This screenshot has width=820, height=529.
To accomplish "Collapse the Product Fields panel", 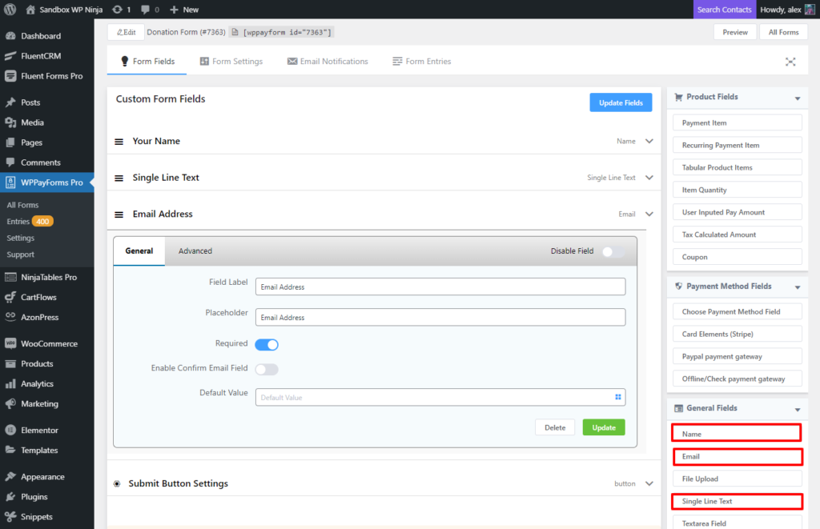I will [797, 98].
